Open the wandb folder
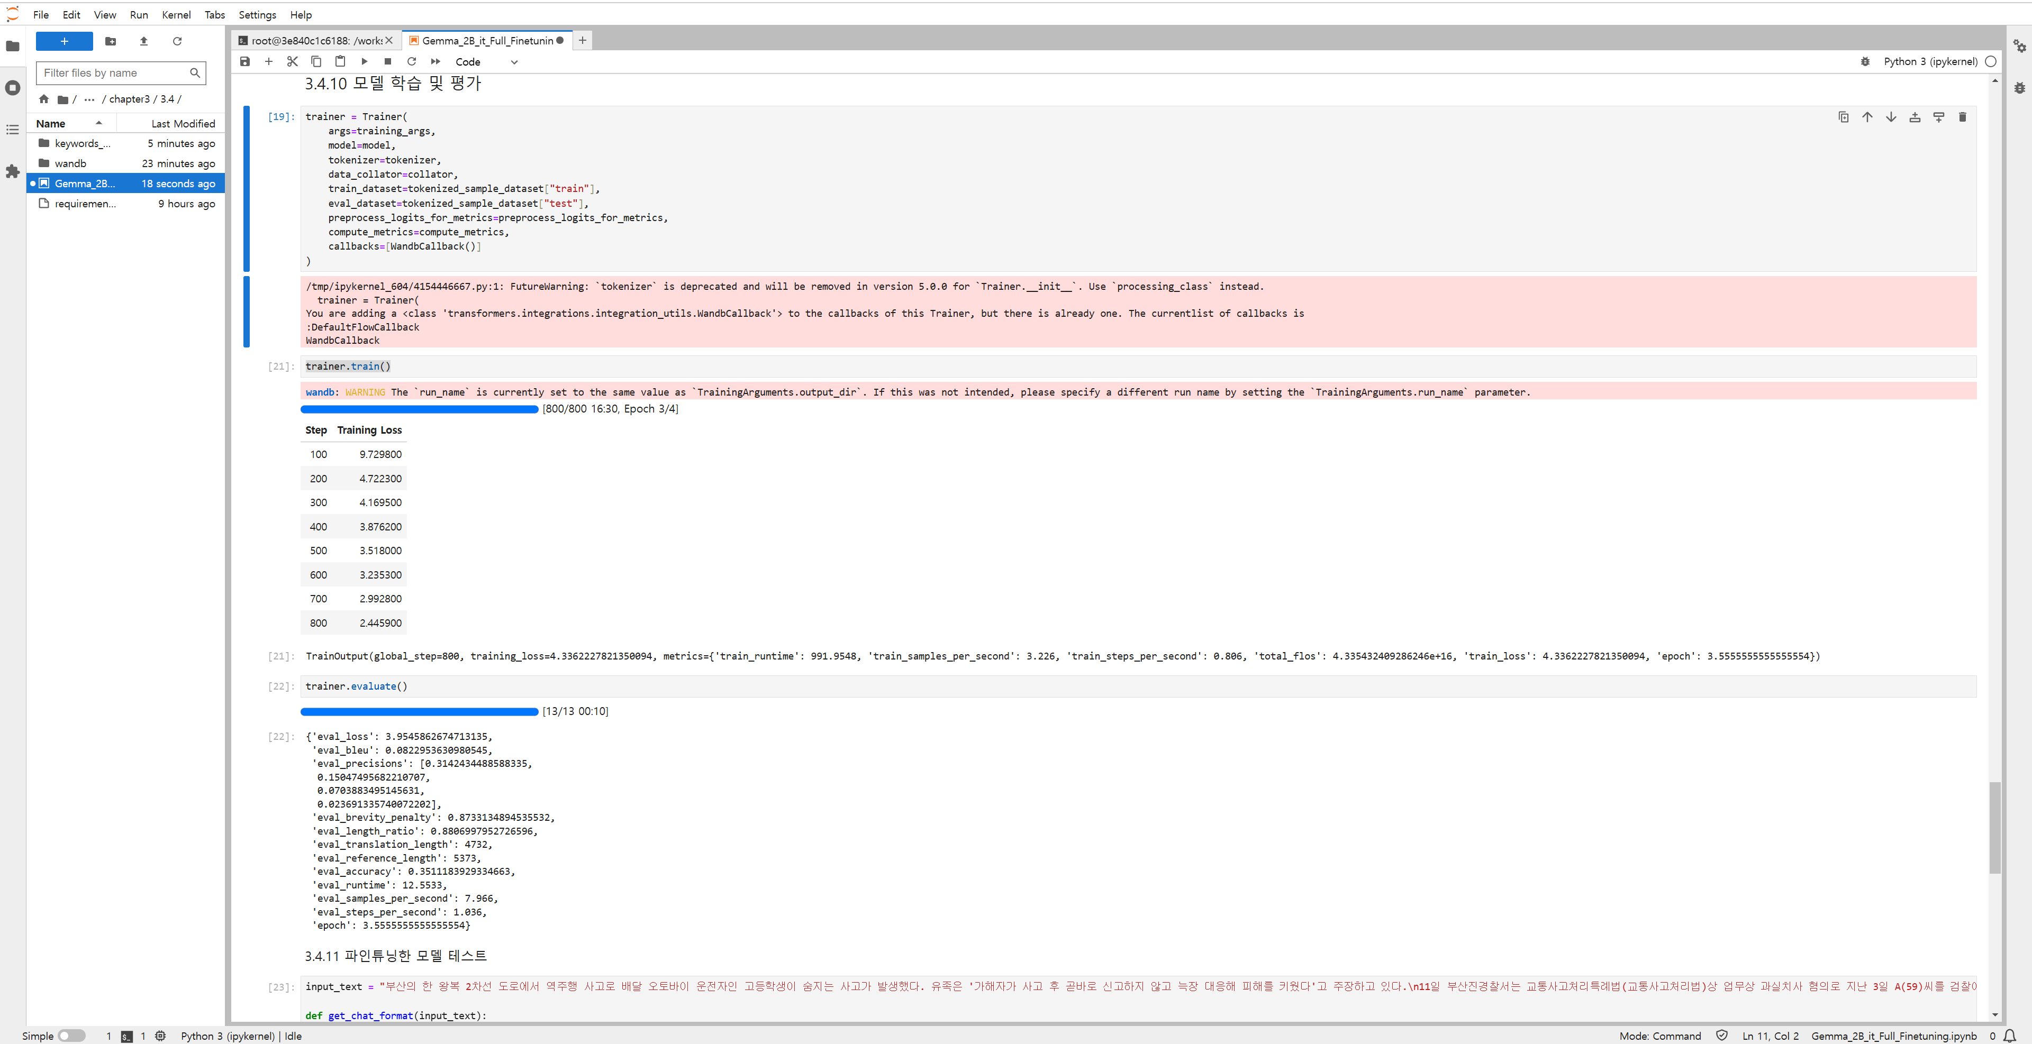 click(x=70, y=163)
